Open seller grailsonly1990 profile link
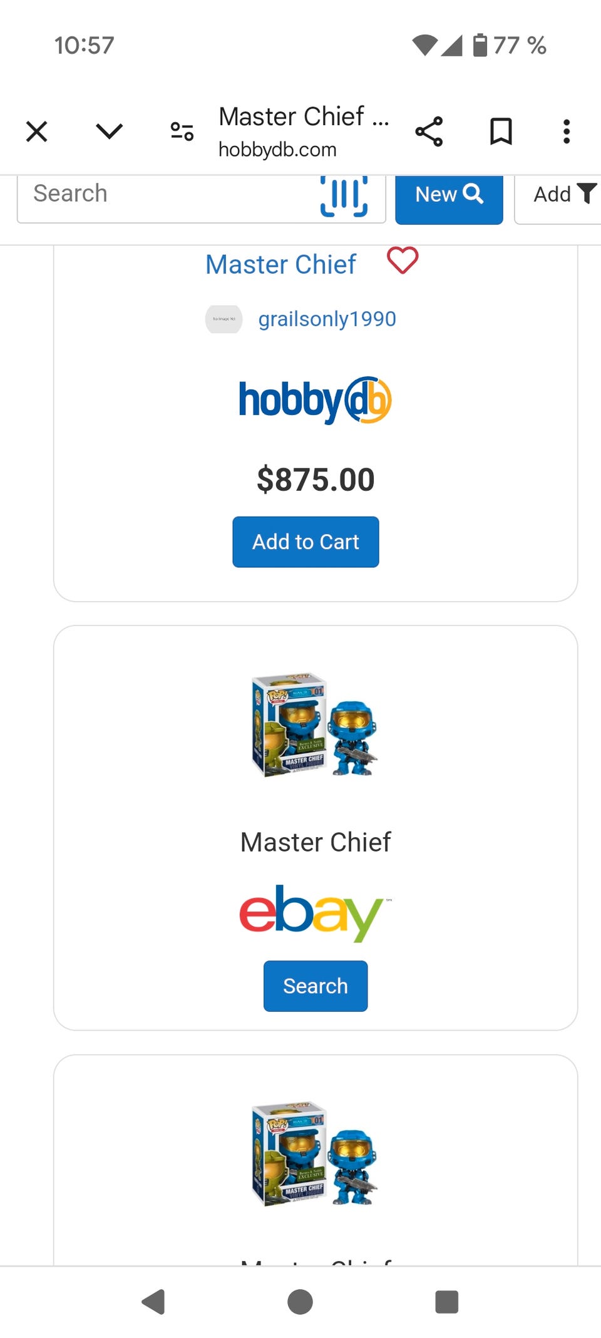 (x=327, y=319)
